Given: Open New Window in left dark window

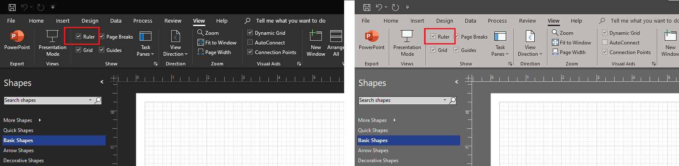Looking at the screenshot, I should coord(316,43).
